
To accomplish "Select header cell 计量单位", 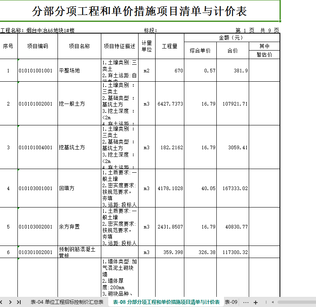I will [147, 46].
